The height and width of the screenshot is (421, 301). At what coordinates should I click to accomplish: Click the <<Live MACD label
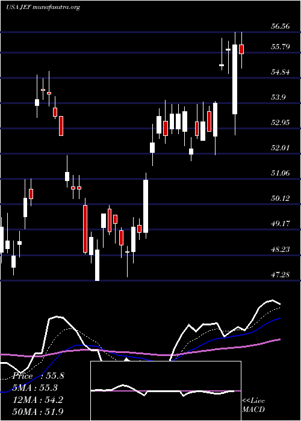(253, 405)
